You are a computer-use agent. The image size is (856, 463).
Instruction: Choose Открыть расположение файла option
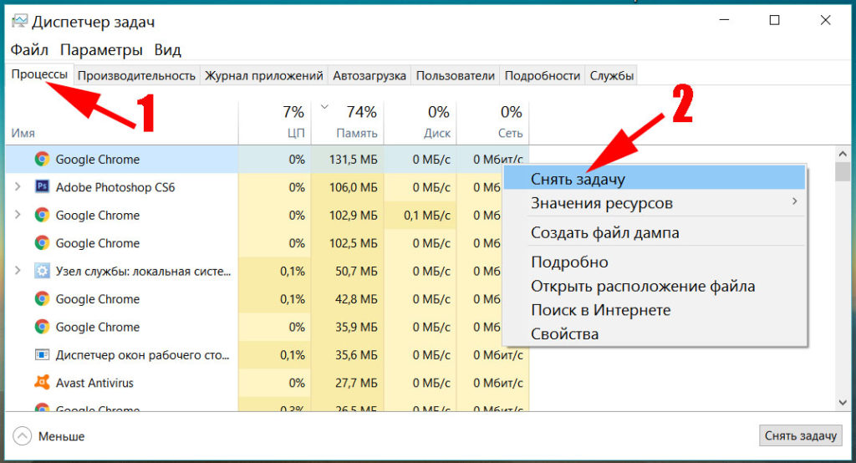(642, 286)
